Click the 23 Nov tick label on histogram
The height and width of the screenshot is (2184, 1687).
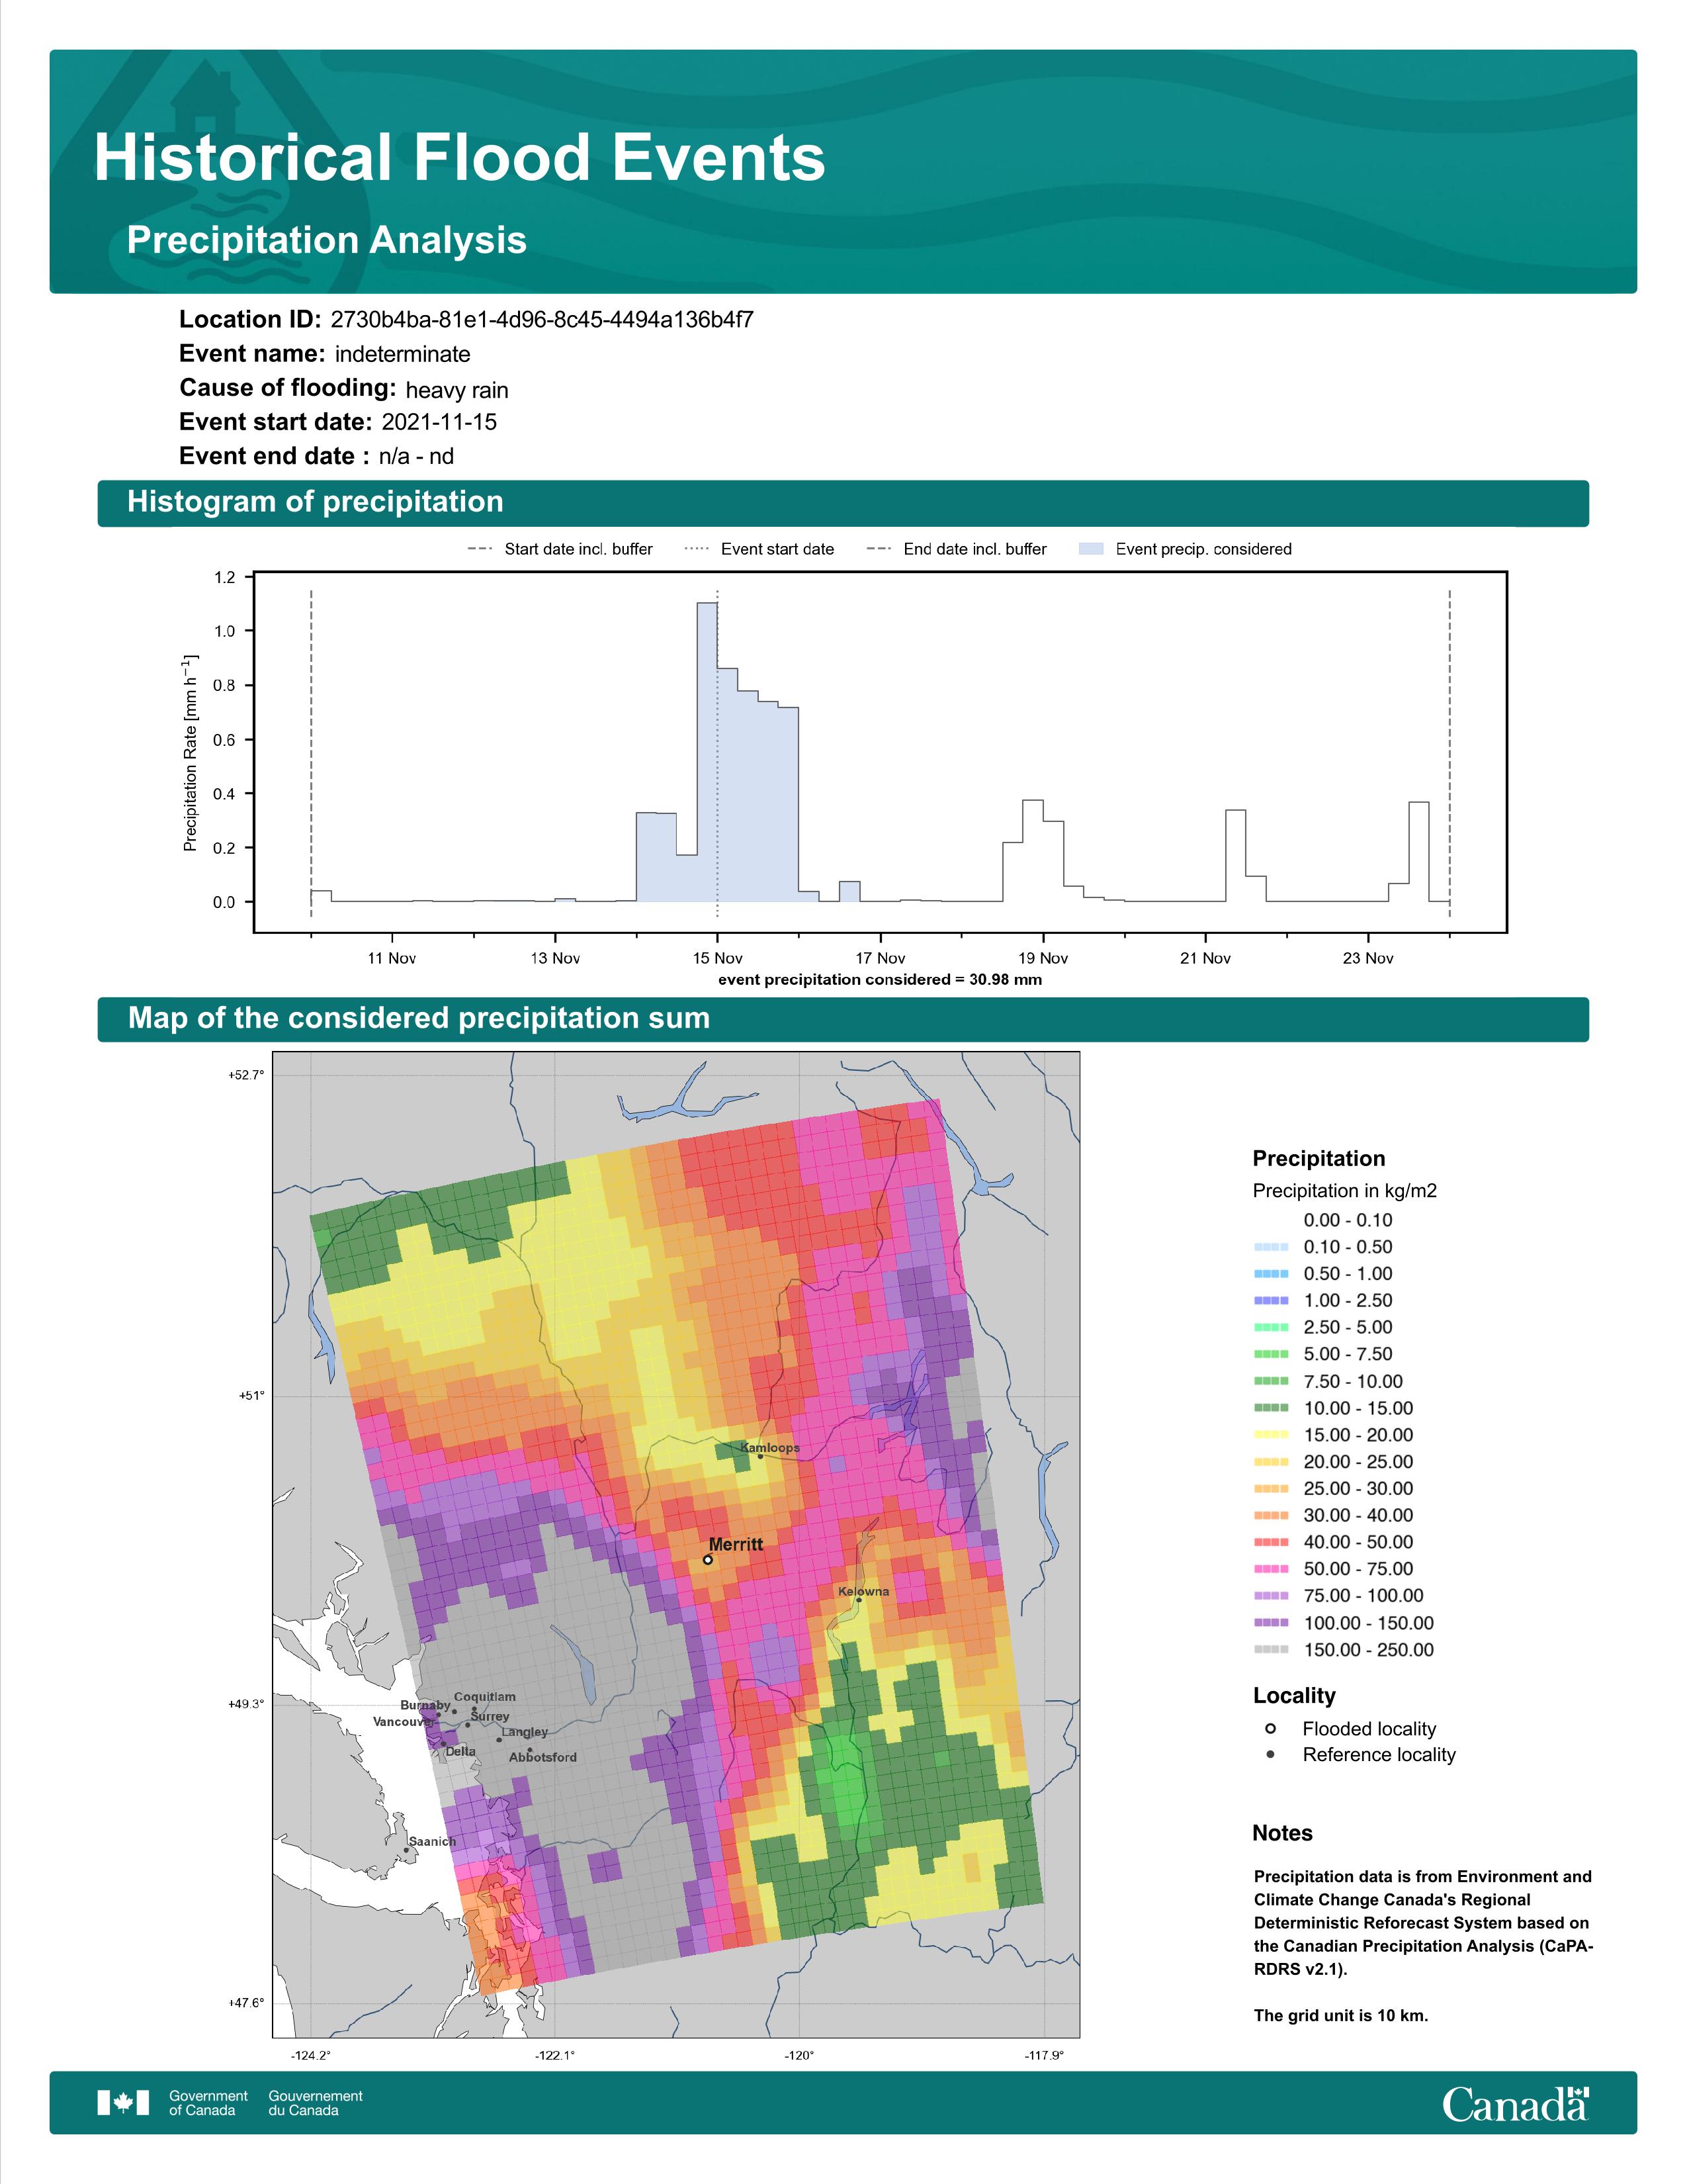(x=1368, y=958)
